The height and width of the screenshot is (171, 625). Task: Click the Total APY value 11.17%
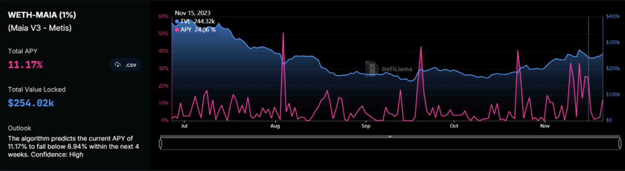[x=25, y=65]
